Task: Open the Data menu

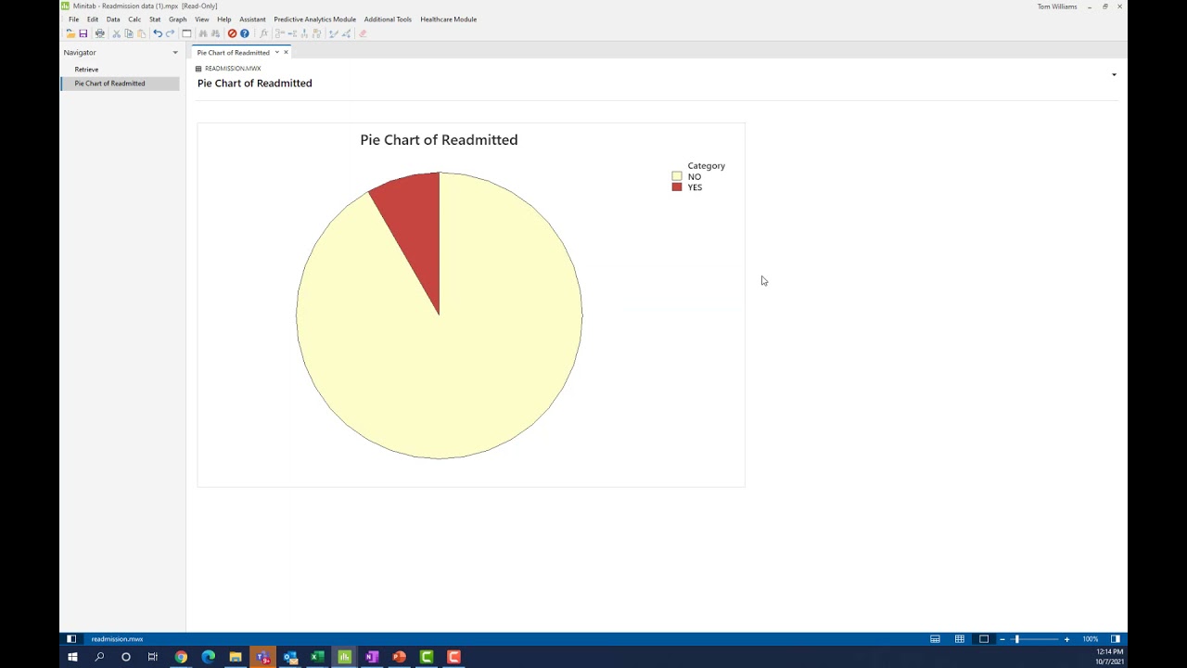Action: click(x=113, y=19)
